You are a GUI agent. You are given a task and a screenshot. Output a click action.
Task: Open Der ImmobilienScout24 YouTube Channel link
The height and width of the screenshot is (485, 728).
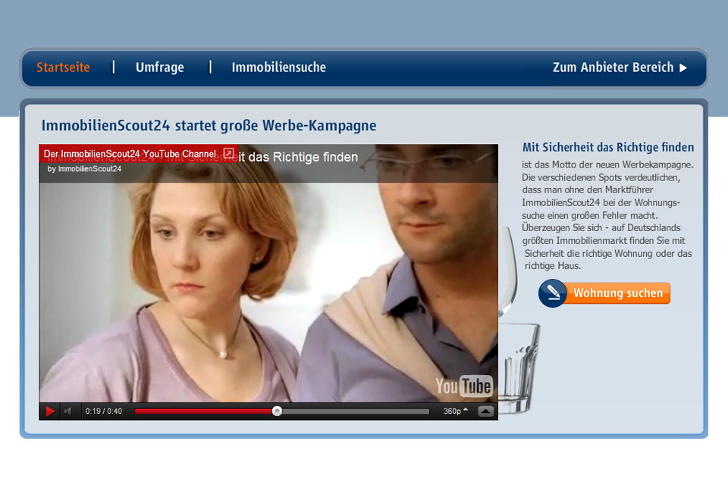coord(130,154)
